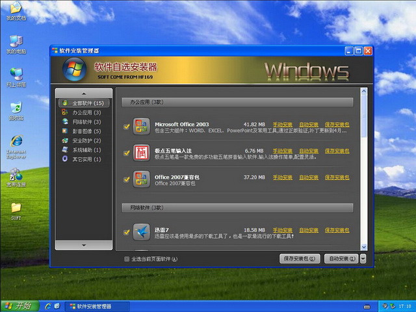Viewport: 416px width, 312px height.
Task: Open dropdown arrow next to 自动安装 button
Action: pyautogui.click(x=363, y=259)
